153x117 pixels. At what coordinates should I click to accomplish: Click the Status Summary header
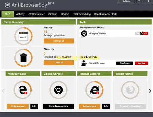point(39,22)
